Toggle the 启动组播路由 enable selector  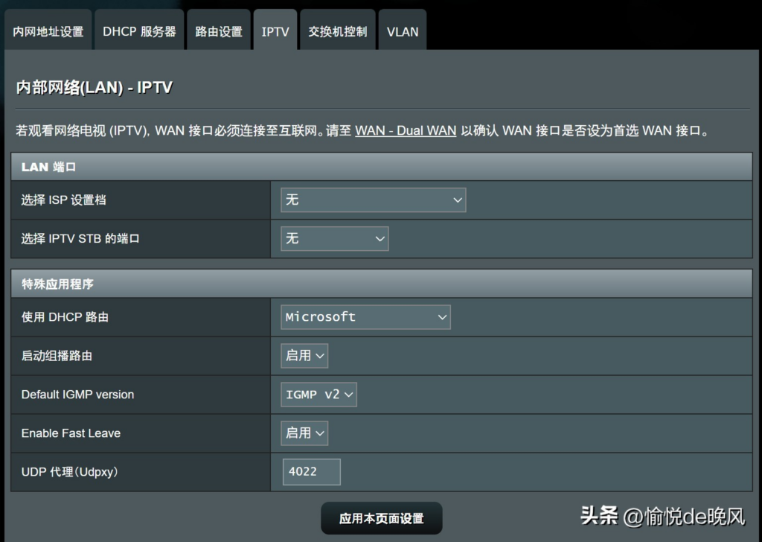click(304, 356)
